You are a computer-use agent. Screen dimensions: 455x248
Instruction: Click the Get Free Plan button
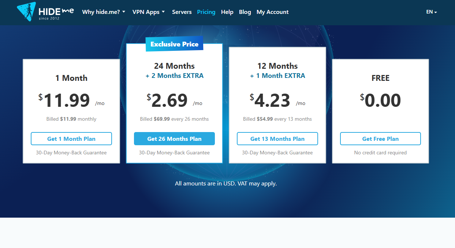coord(380,139)
